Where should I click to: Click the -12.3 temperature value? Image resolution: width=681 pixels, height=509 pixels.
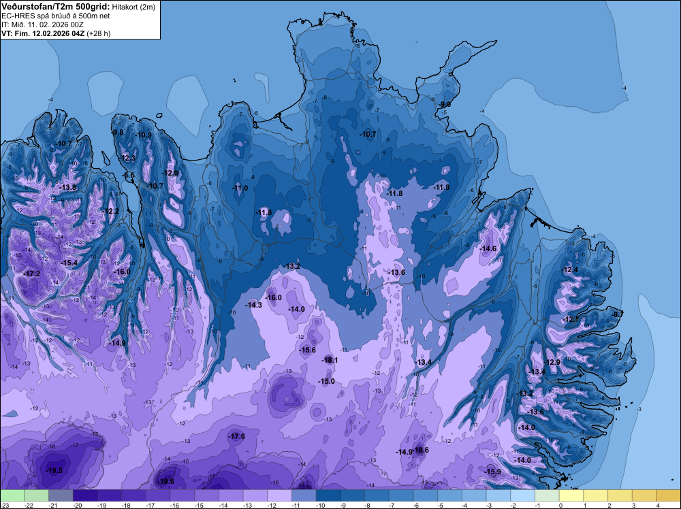coord(127,158)
